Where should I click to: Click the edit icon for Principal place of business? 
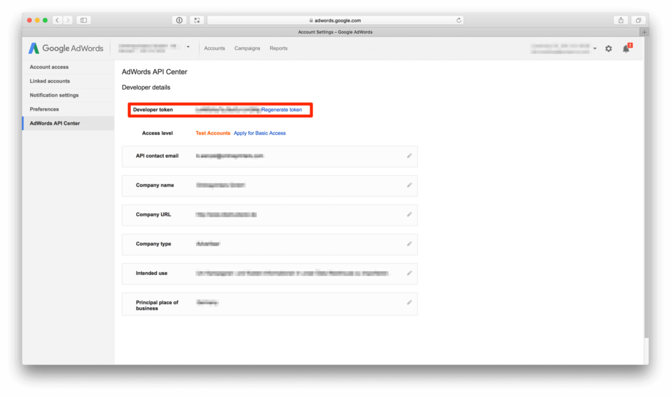(409, 302)
